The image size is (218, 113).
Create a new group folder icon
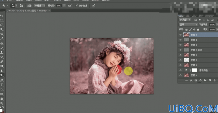(205, 80)
